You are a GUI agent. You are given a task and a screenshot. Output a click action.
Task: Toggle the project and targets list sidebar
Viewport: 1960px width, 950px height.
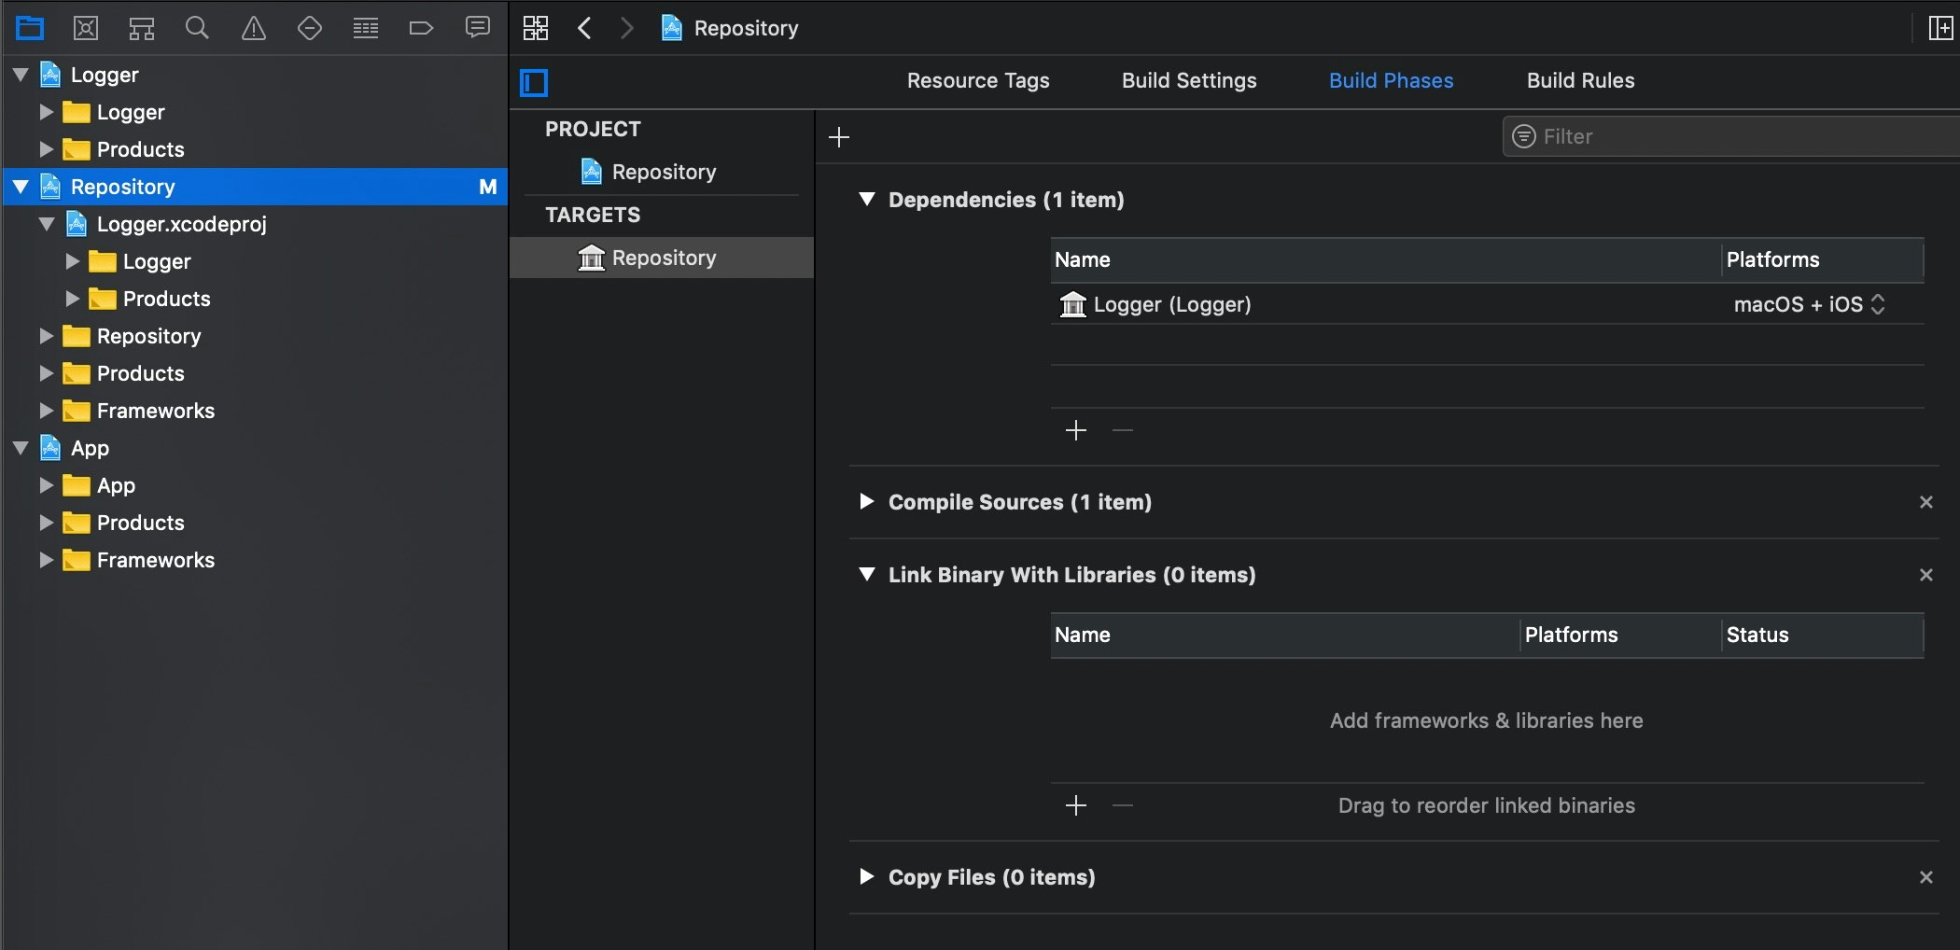click(x=534, y=83)
